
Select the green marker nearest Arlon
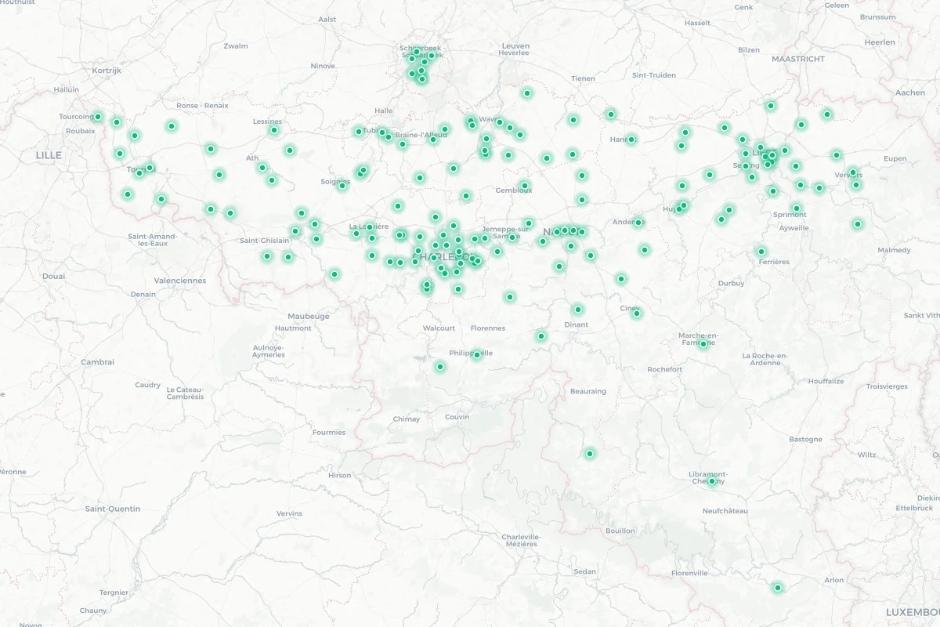pos(778,588)
